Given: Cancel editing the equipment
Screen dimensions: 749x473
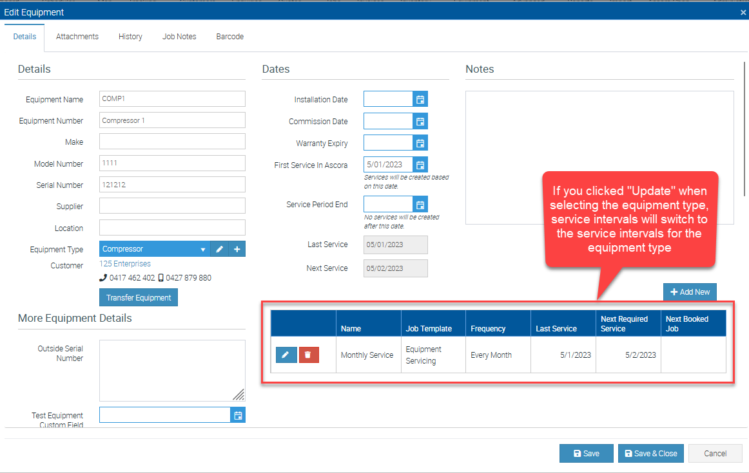Looking at the screenshot, I should tap(715, 454).
